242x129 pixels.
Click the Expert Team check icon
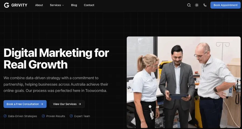(x=71, y=116)
